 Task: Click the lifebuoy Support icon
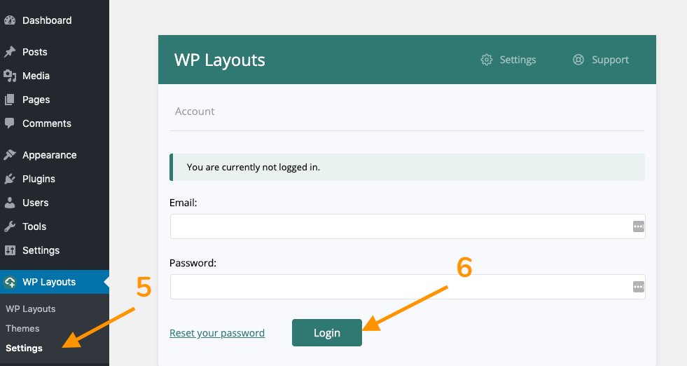click(x=578, y=60)
